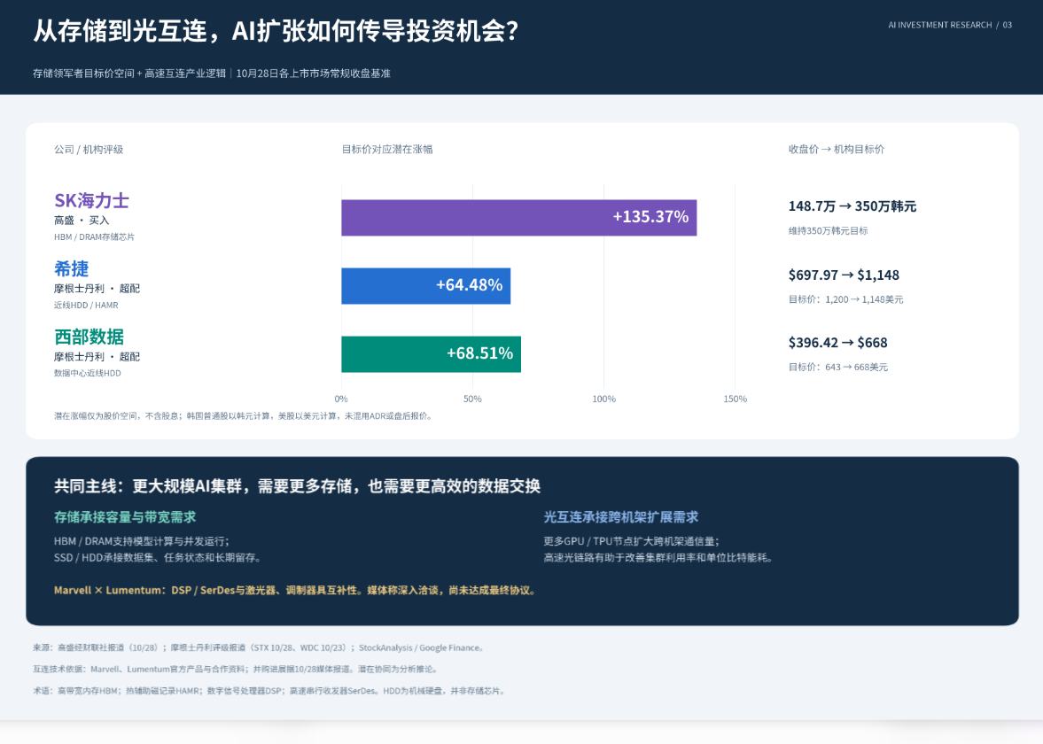Viewport: 1043px width, 744px height.
Task: Click the 高盛 · 买入 rating text
Action: [82, 220]
